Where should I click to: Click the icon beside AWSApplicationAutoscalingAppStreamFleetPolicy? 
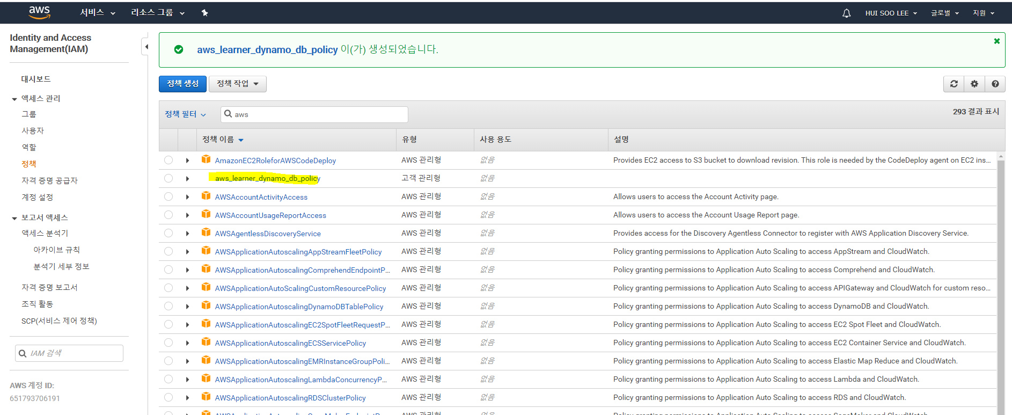coord(206,251)
